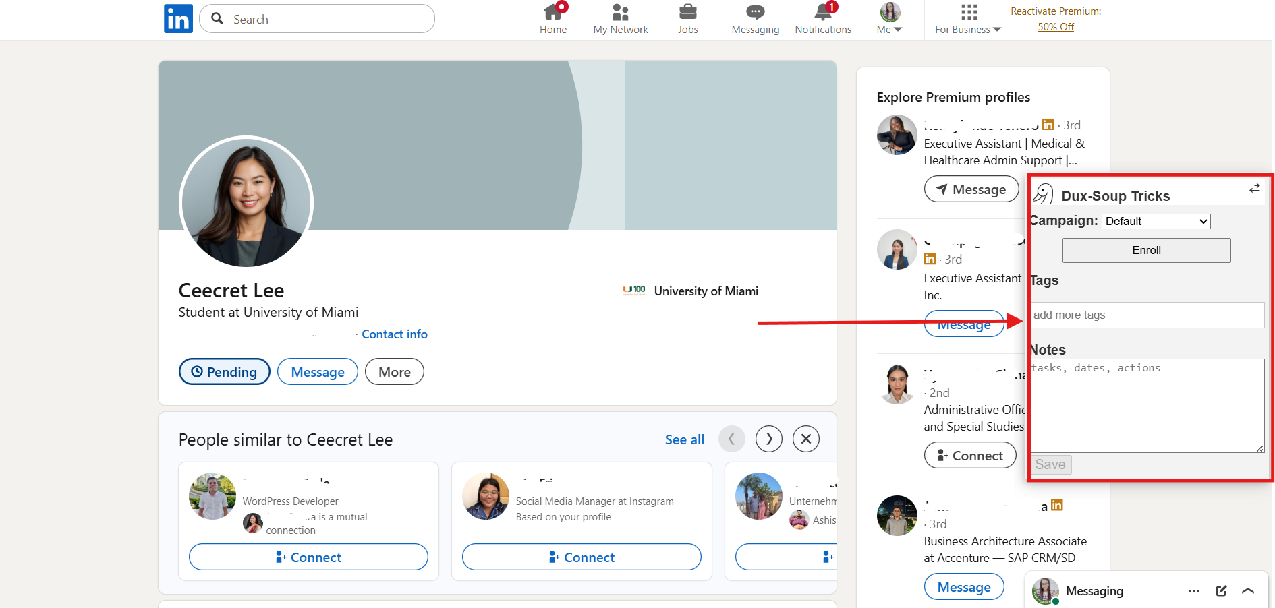The width and height of the screenshot is (1275, 608).
Task: Click the Enroll button in Dux-Soup
Action: 1145,250
